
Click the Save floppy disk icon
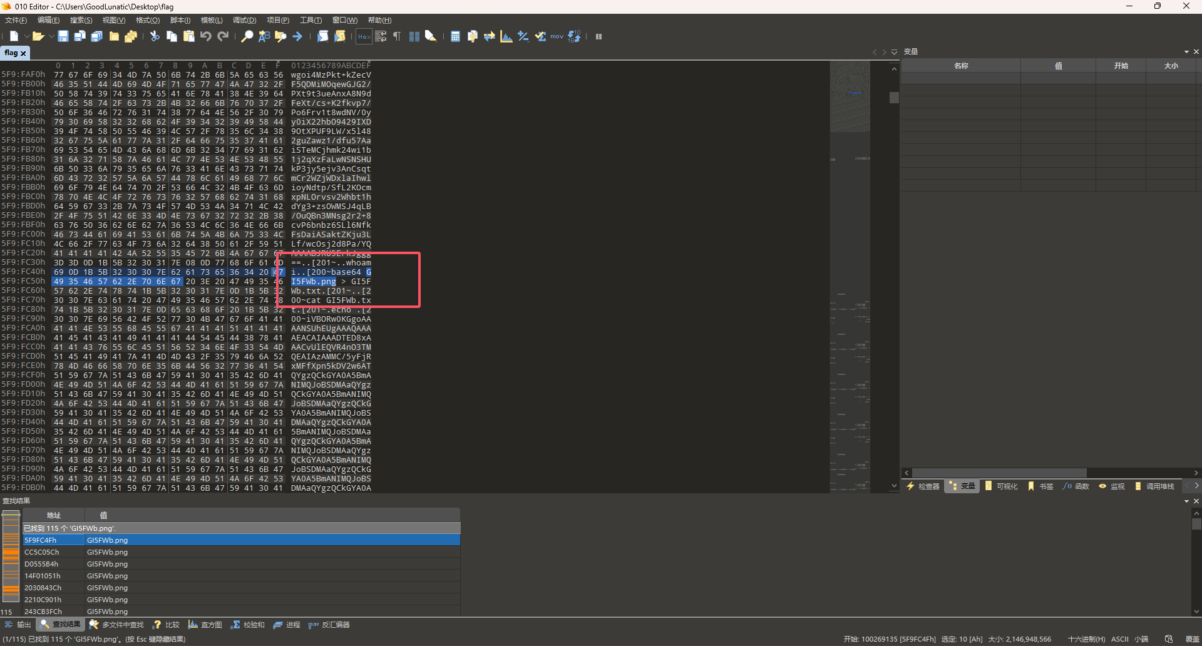click(x=63, y=36)
